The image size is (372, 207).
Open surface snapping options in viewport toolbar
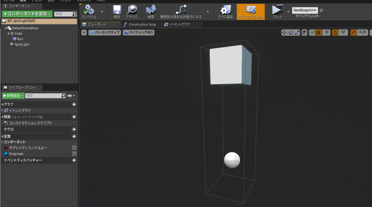(x=312, y=33)
